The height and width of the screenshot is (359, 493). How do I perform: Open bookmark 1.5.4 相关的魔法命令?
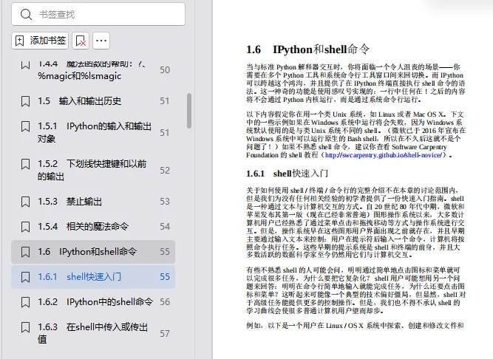(93, 227)
